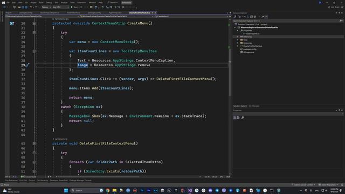The width and height of the screenshot is (345, 194).
Task: Click the member dropdown showing CreateMenu()
Action: click(x=191, y=16)
